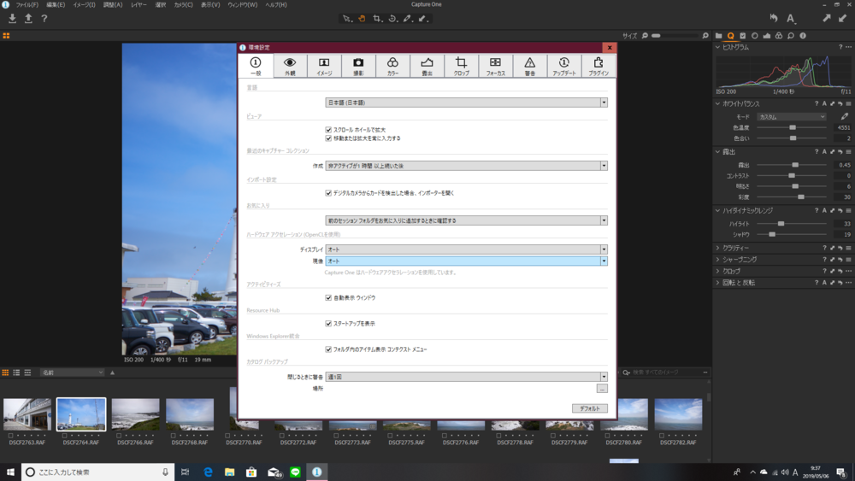Click the Windows search box ここに入力して検索
The width and height of the screenshot is (855, 481).
pos(97,472)
